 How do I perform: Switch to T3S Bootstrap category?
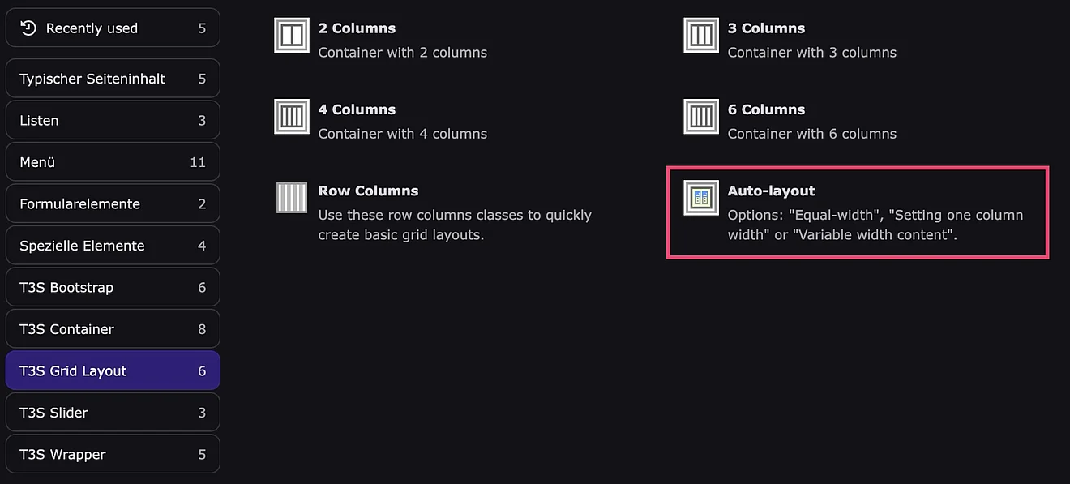coord(113,288)
